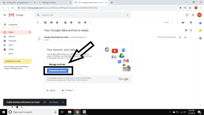This screenshot has height=115, width=204.
Task: Open the email in a new window
Action: click(191, 30)
